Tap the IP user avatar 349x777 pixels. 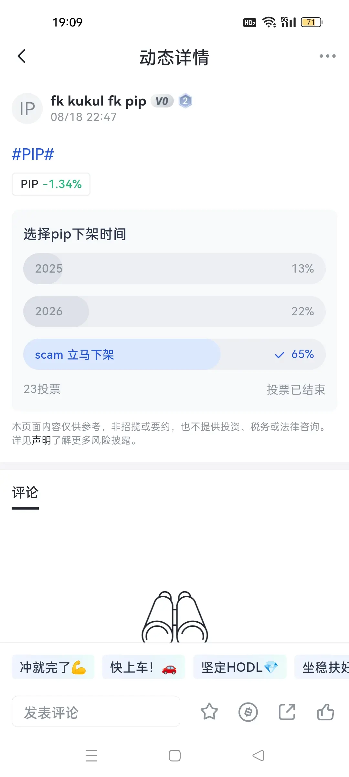[27, 108]
